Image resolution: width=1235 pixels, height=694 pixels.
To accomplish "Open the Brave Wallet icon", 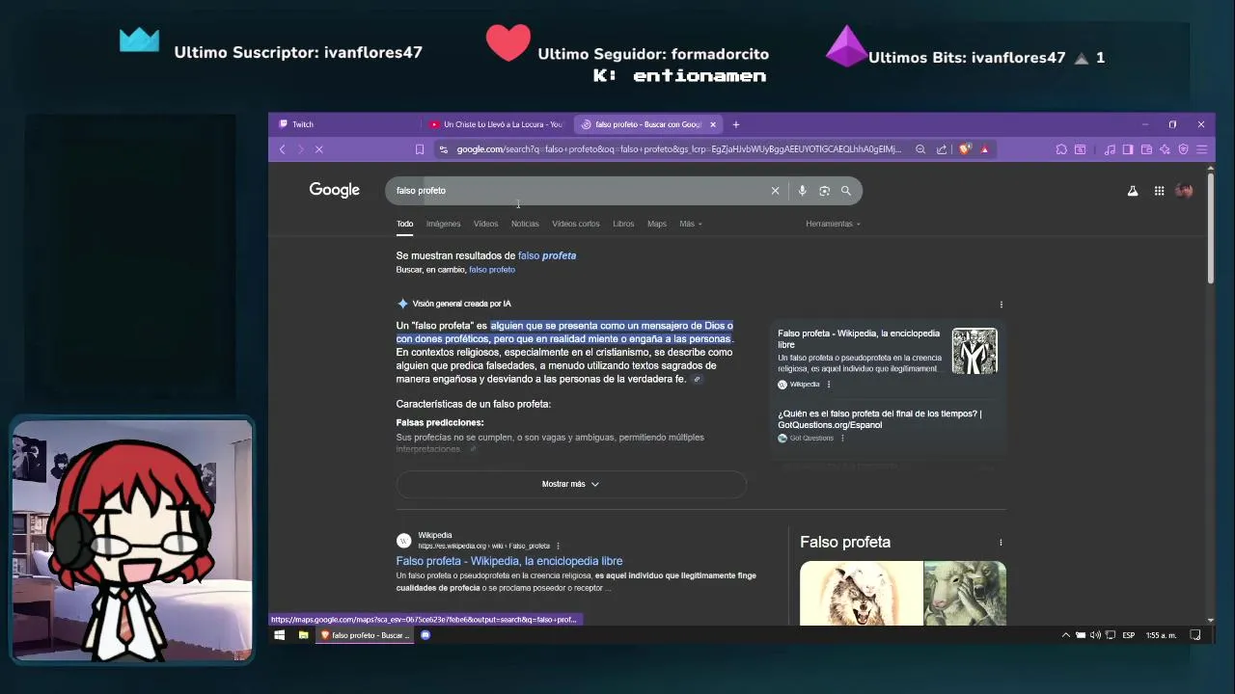I will (1146, 149).
